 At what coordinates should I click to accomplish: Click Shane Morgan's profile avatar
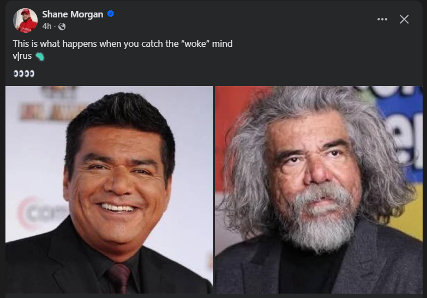tap(25, 20)
